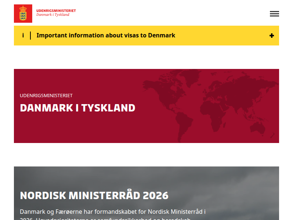Open "Important information about visas to Denmark"
The width and height of the screenshot is (293, 220).
point(106,36)
